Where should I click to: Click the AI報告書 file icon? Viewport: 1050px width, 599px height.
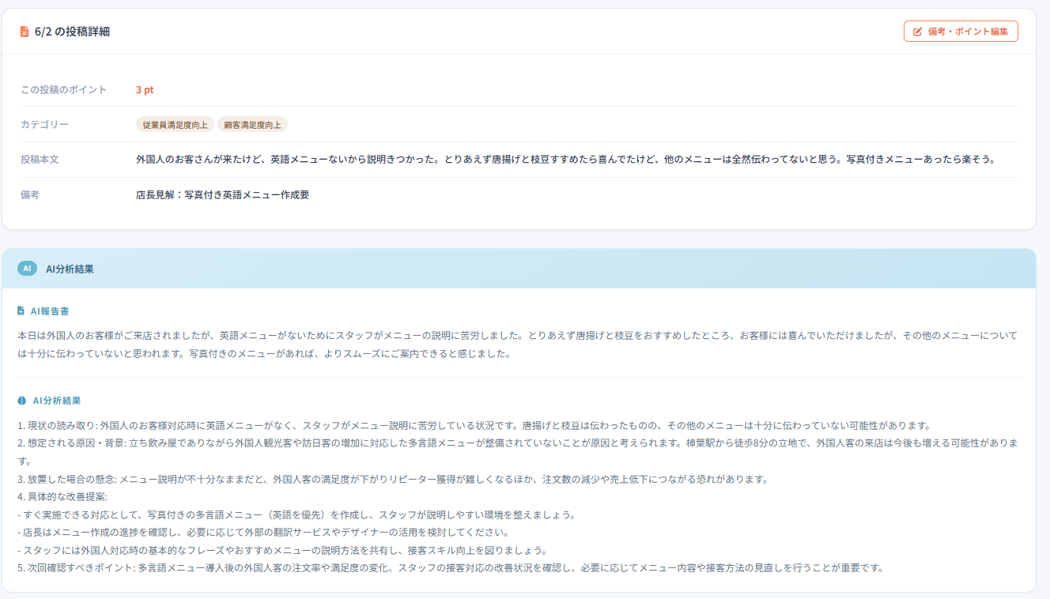coord(21,311)
